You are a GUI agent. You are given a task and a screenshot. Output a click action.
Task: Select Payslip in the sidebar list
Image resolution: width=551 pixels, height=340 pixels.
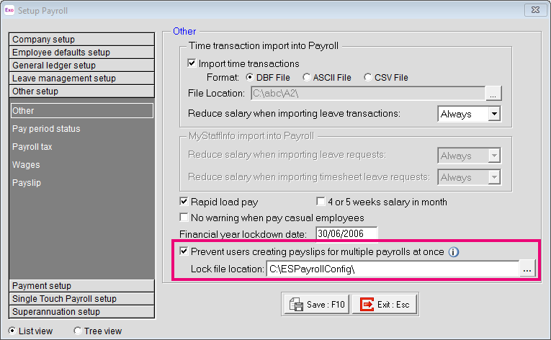pos(27,183)
